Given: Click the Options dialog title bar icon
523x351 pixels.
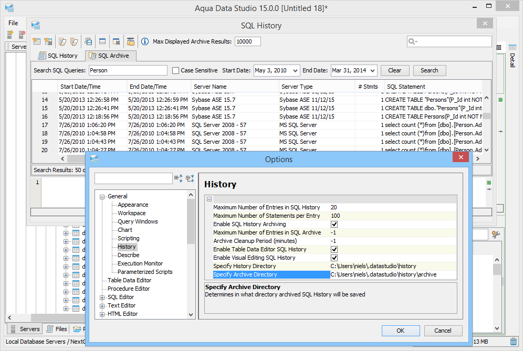Looking at the screenshot, I should [x=95, y=159].
